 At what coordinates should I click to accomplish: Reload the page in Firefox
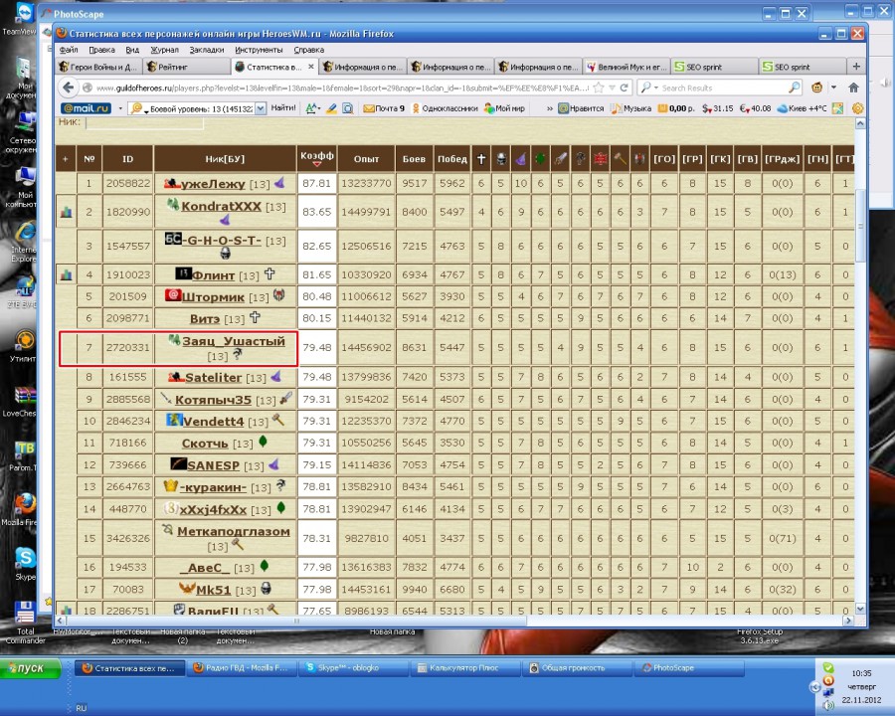(x=624, y=88)
